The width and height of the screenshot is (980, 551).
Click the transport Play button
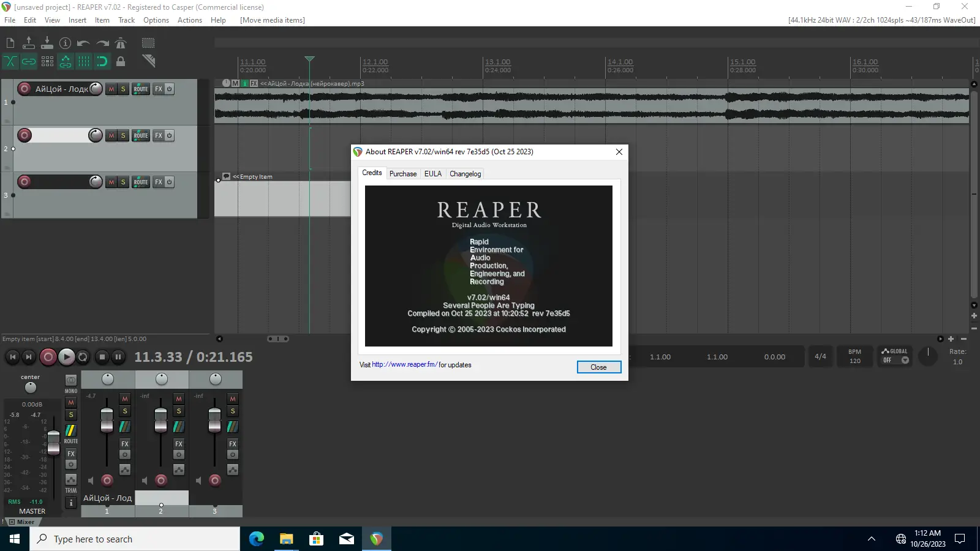(67, 357)
